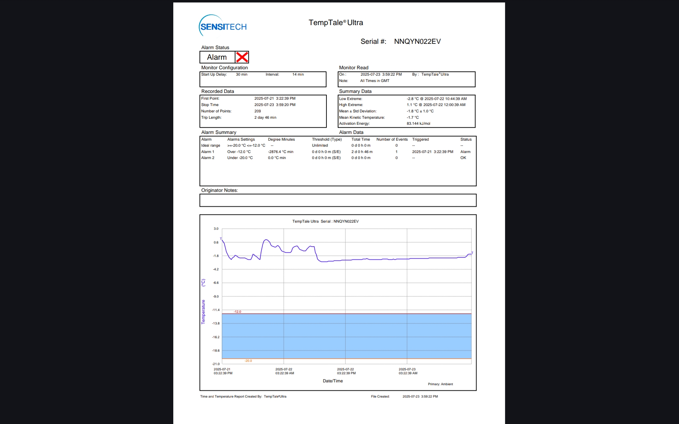Click inside the Originator Notes field

338,200
